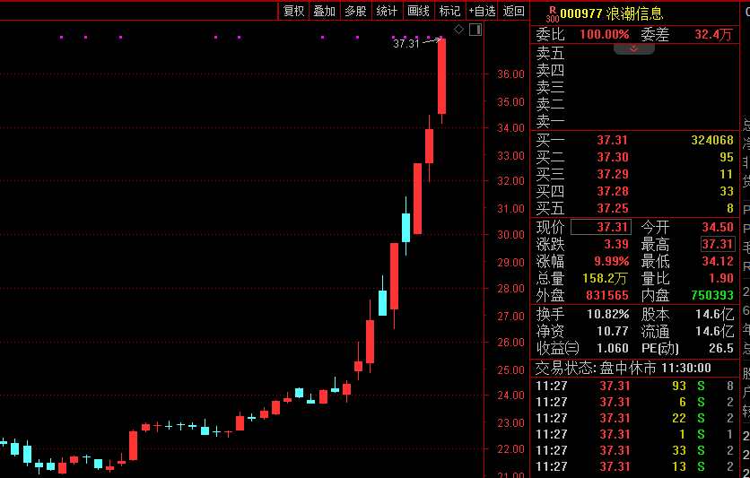This screenshot has height=478, width=750.
Task: Toggle the square panel layout icon
Action: point(475,30)
